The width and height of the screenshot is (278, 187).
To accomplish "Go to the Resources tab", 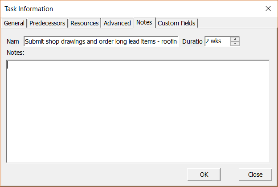I will [x=84, y=23].
